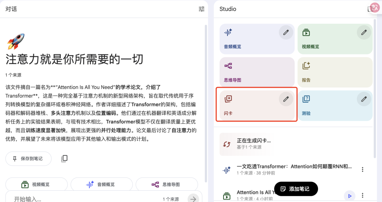Screen dimensions: 382x202
Task: Generate 闪卡 from the Studio card
Action: tap(257, 105)
